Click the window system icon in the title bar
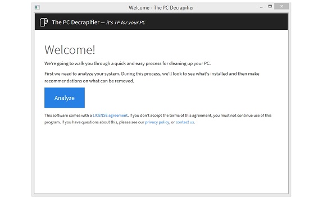The width and height of the screenshot is (309, 203). (x=37, y=7)
